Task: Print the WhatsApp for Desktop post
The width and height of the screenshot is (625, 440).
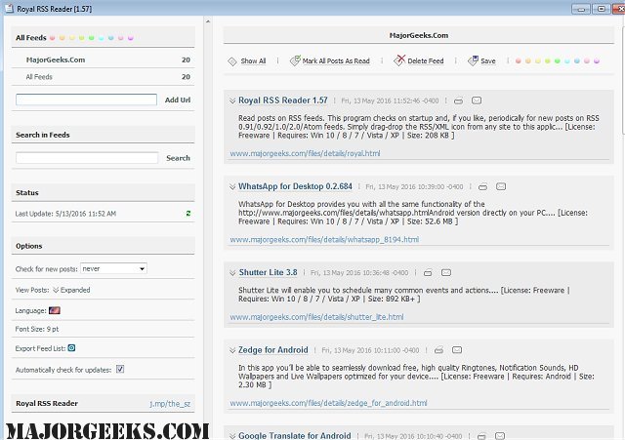Action: 482,186
